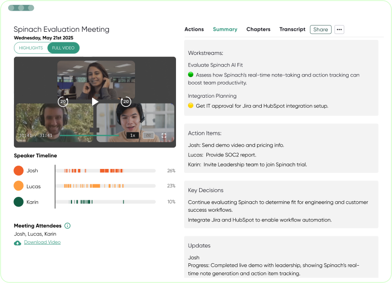Click the bottom-left man's video thumbnail

[x=54, y=123]
